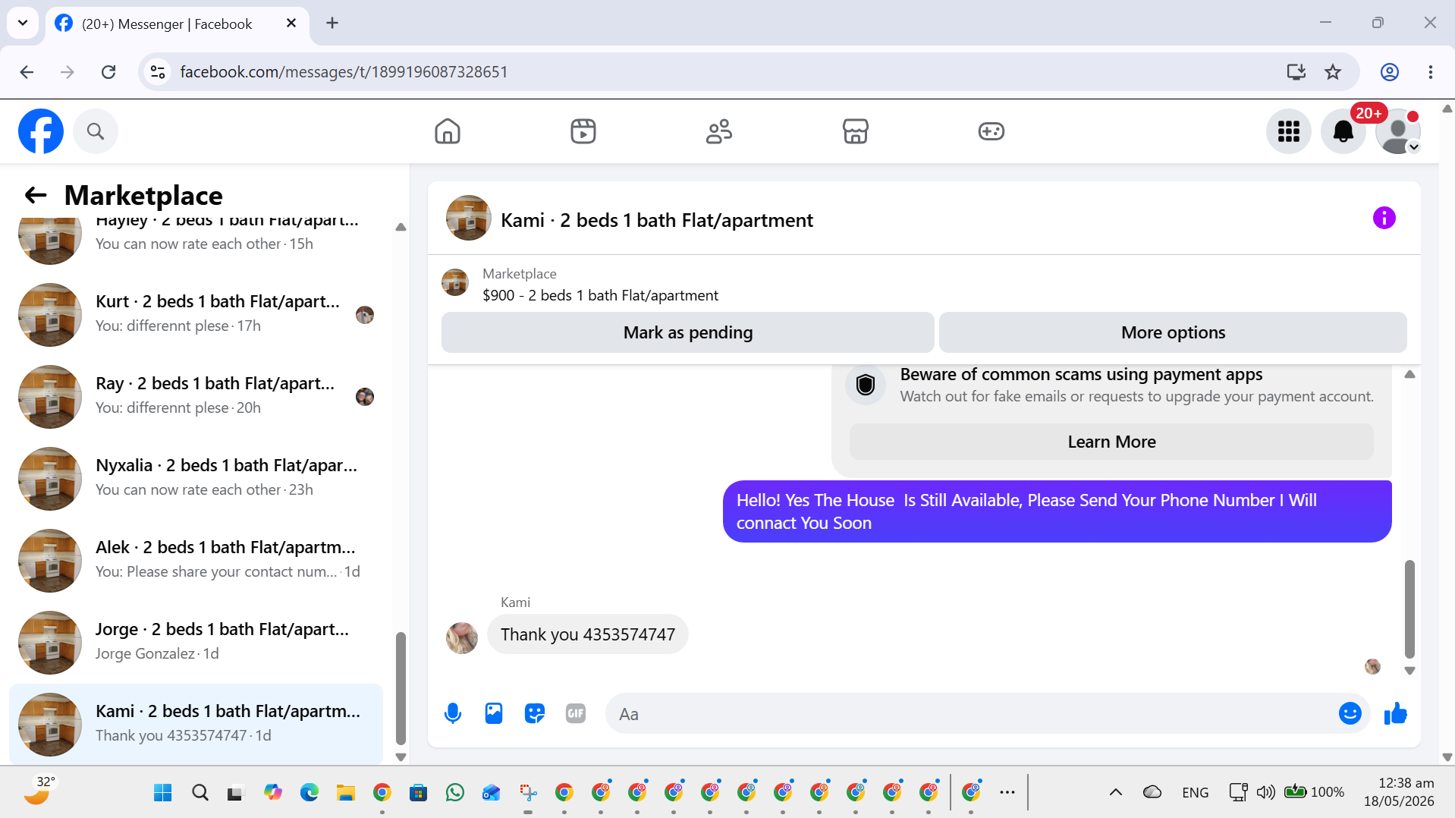Choose a GIF icon

pos(576,713)
